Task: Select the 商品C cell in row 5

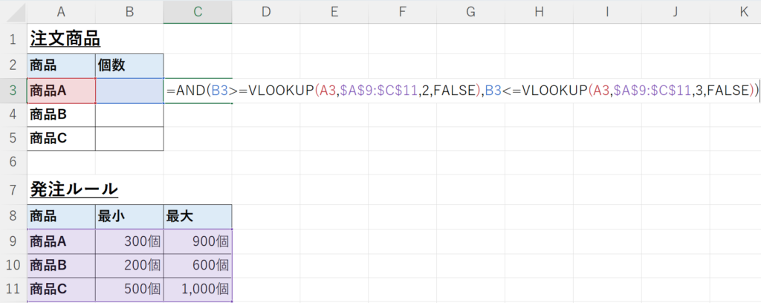Action: click(x=61, y=139)
